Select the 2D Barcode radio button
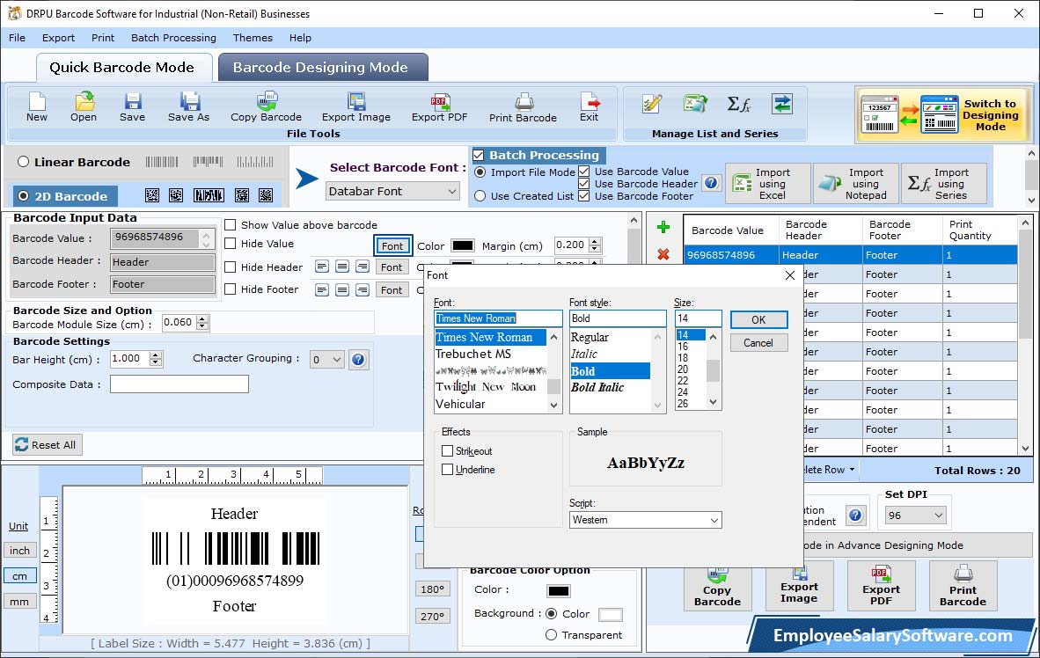1040x658 pixels. coord(23,195)
